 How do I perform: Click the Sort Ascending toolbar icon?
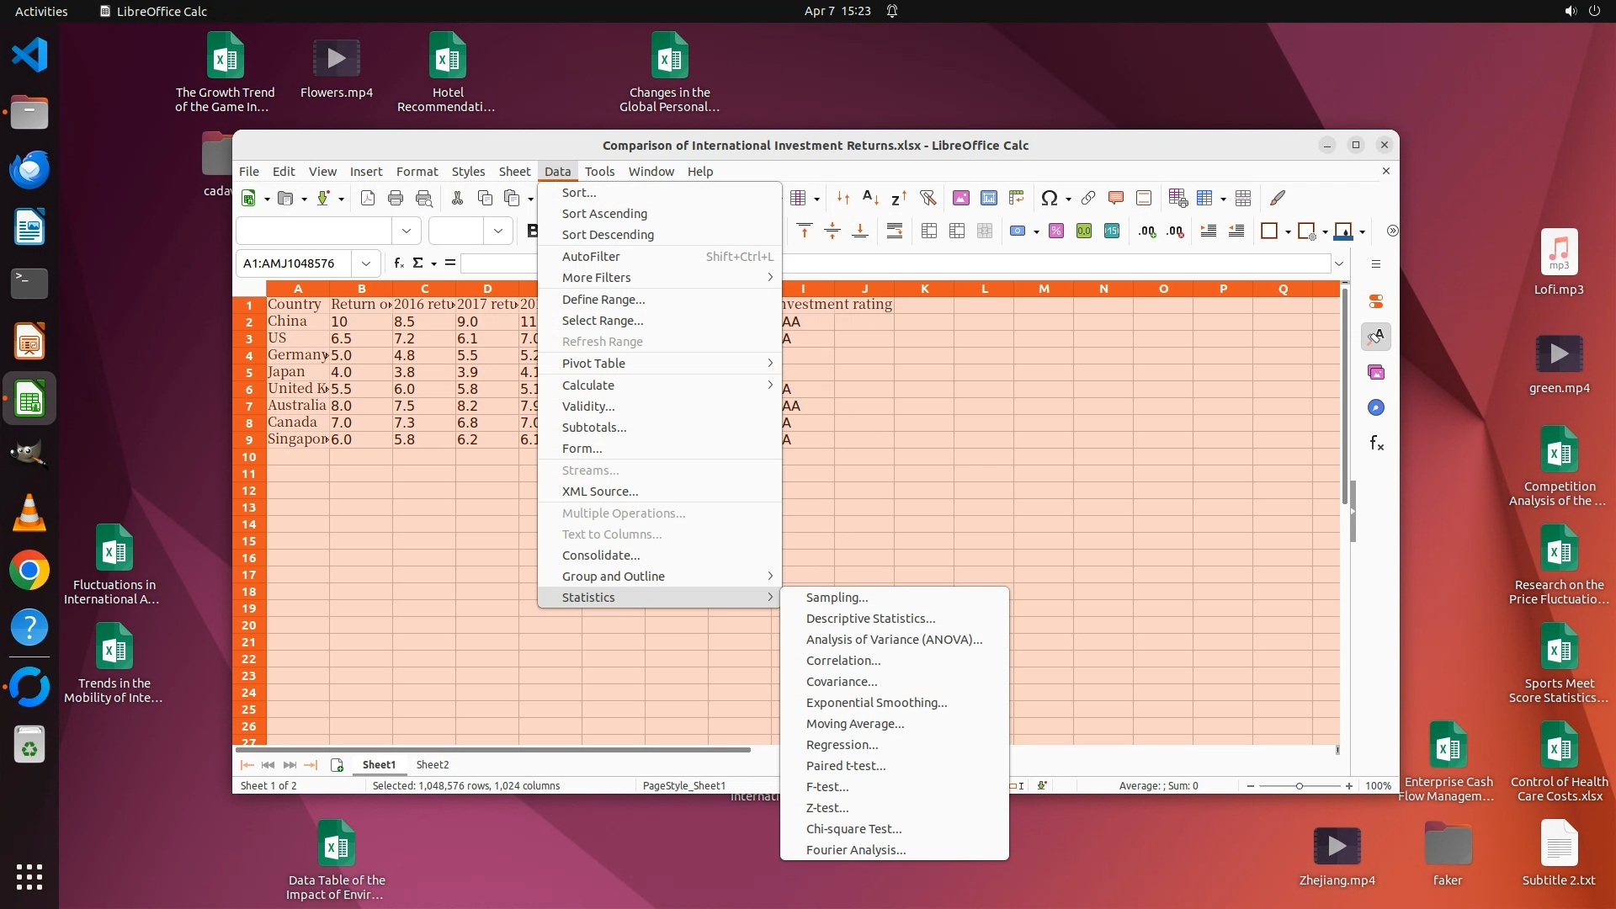tap(871, 198)
